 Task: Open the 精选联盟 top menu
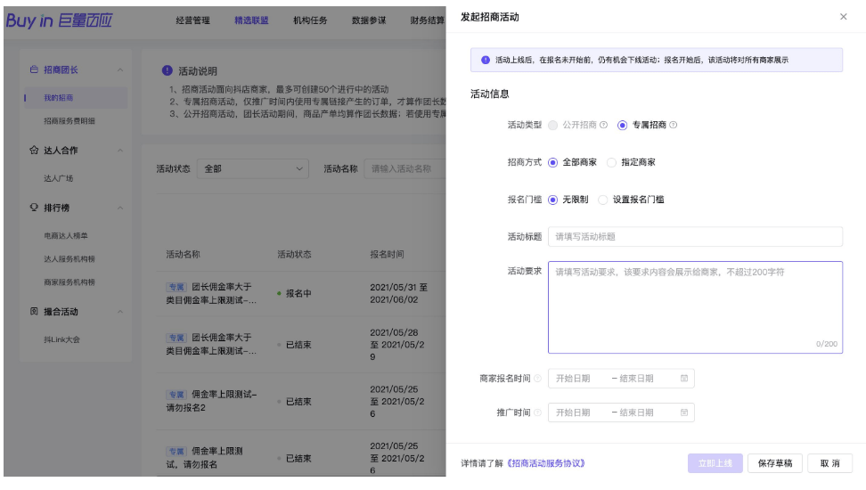pos(251,20)
